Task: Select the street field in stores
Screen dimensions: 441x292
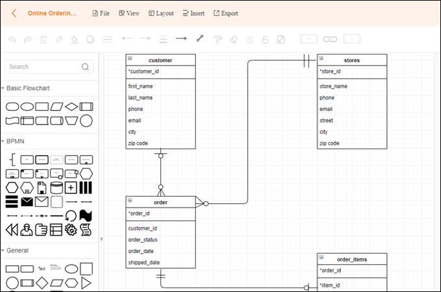Action: tap(352, 121)
